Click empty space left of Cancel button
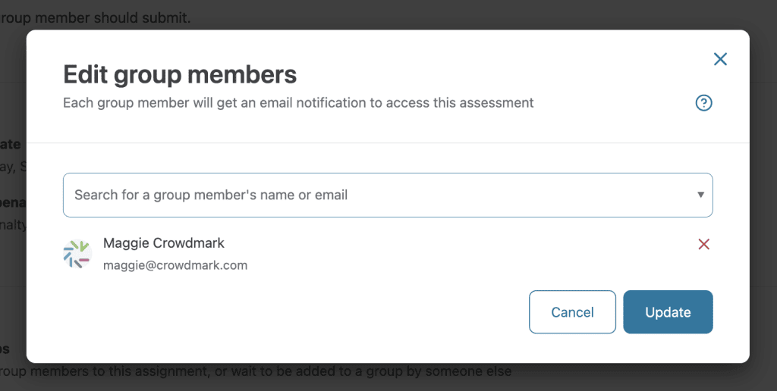 [304, 312]
